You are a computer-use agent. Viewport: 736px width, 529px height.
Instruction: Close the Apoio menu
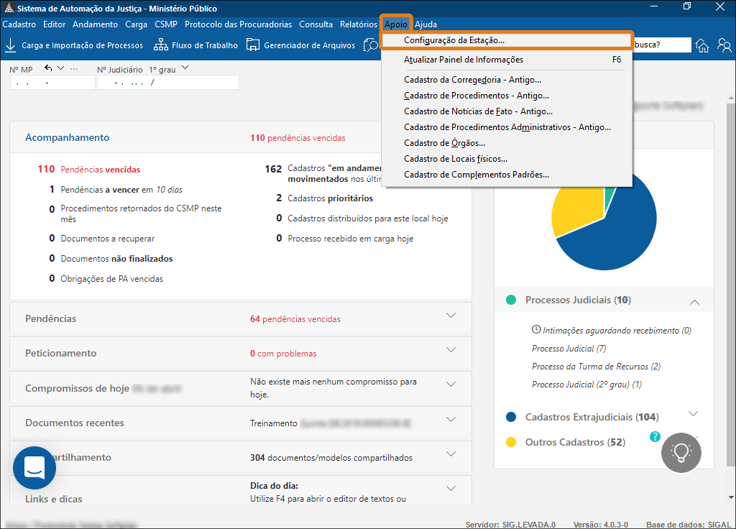coord(396,24)
